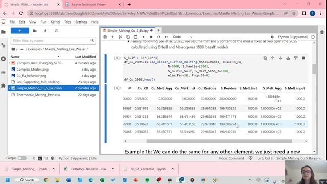Viewport: 327px width, 184px height.
Task: Select the Simple_Melting_Cu_S_Ba.ipynb notebook tab
Action: pyautogui.click(x=128, y=31)
